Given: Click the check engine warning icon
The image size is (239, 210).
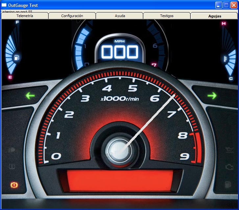Looking at the screenshot, I should pos(229,167).
